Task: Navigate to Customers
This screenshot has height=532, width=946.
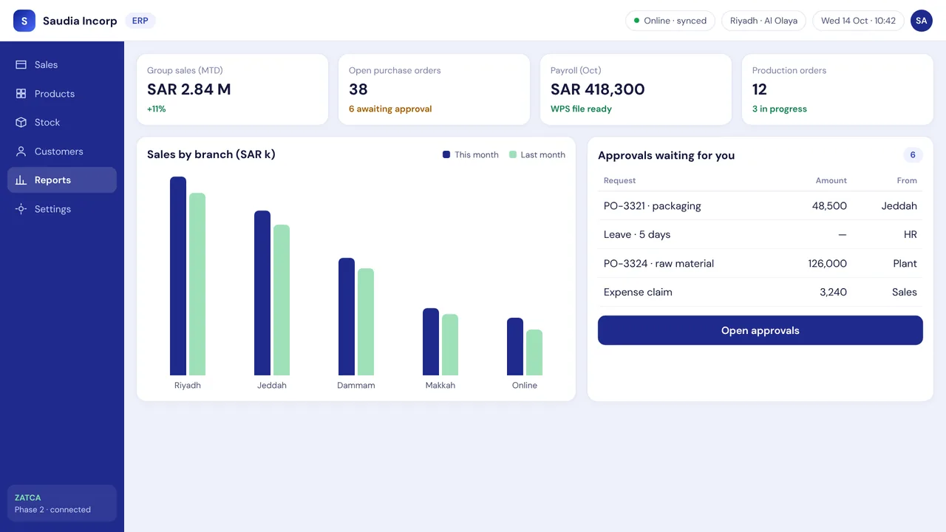Action: pyautogui.click(x=62, y=151)
